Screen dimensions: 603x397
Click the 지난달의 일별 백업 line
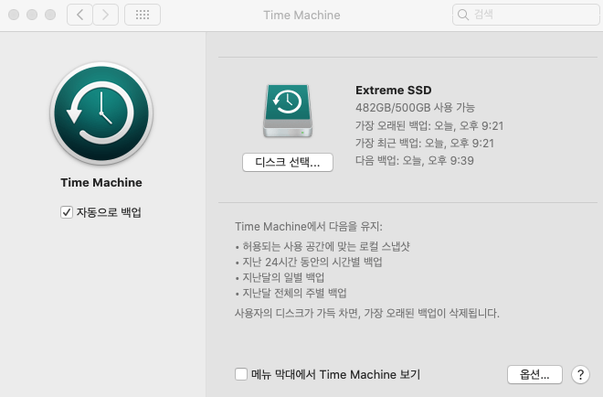click(x=280, y=278)
